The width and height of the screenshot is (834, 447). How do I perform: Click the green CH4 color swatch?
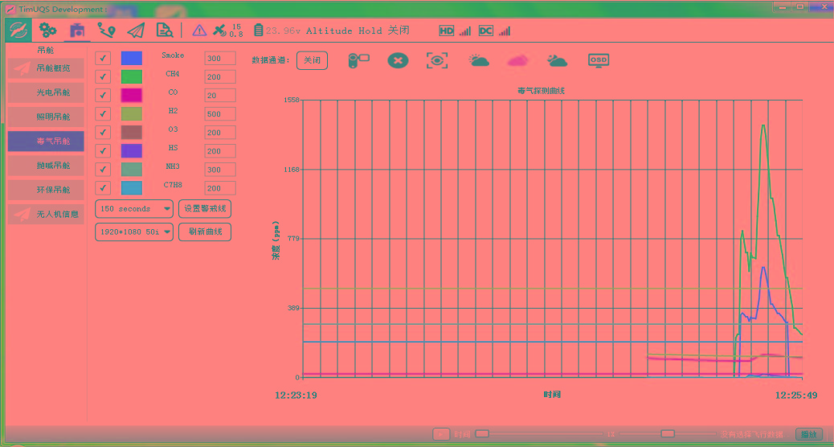[x=132, y=76]
